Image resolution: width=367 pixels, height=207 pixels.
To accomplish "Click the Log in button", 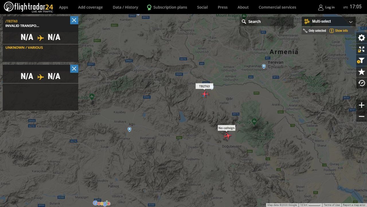I will (327, 7).
